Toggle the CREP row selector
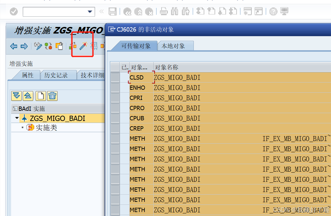331x216 pixels. 115,128
